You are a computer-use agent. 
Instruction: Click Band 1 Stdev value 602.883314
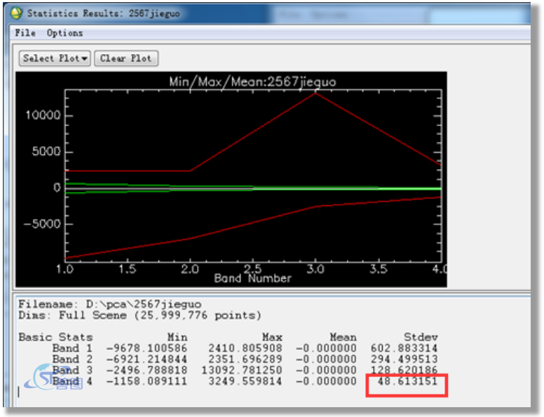point(404,348)
